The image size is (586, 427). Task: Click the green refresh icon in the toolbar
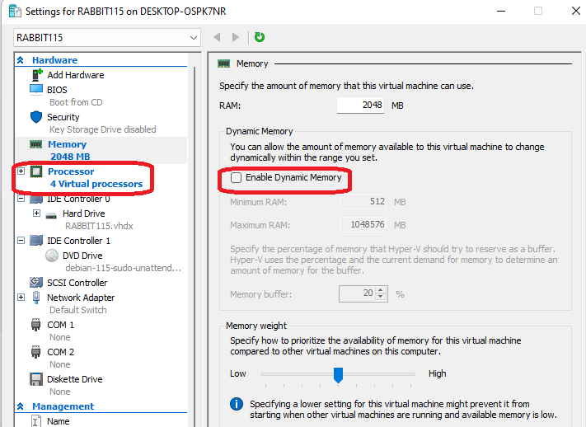tap(260, 37)
